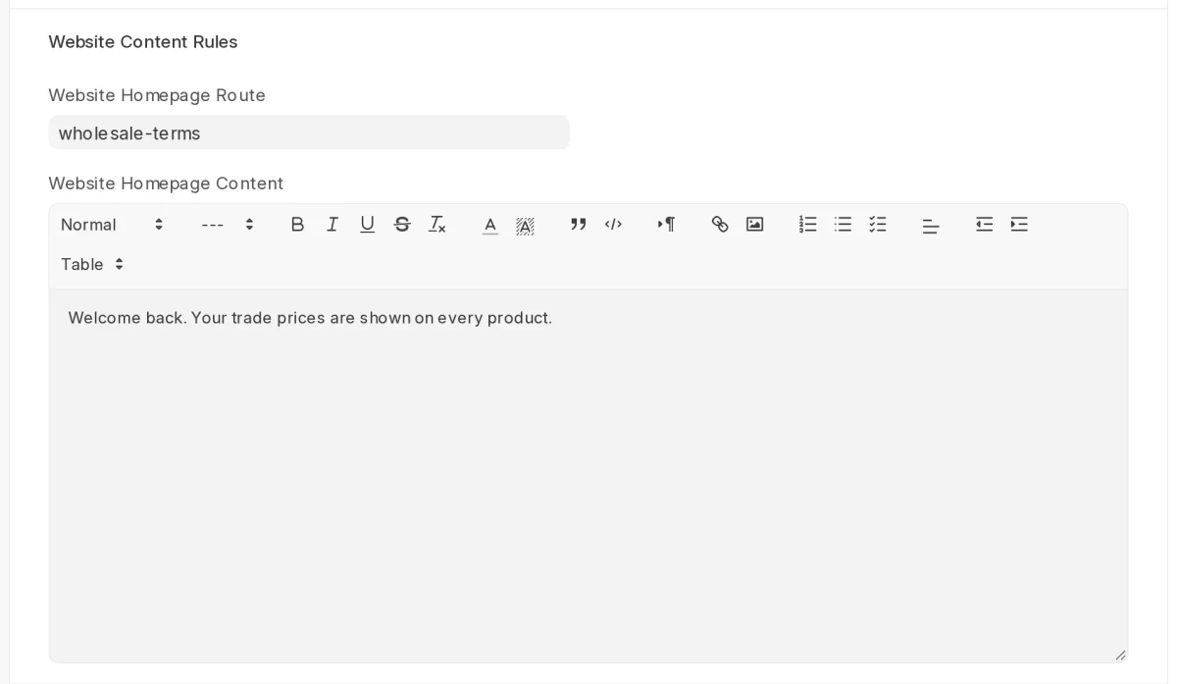Viewport: 1177px width, 684px height.
Task: Clear text formatting
Action: coord(437,225)
